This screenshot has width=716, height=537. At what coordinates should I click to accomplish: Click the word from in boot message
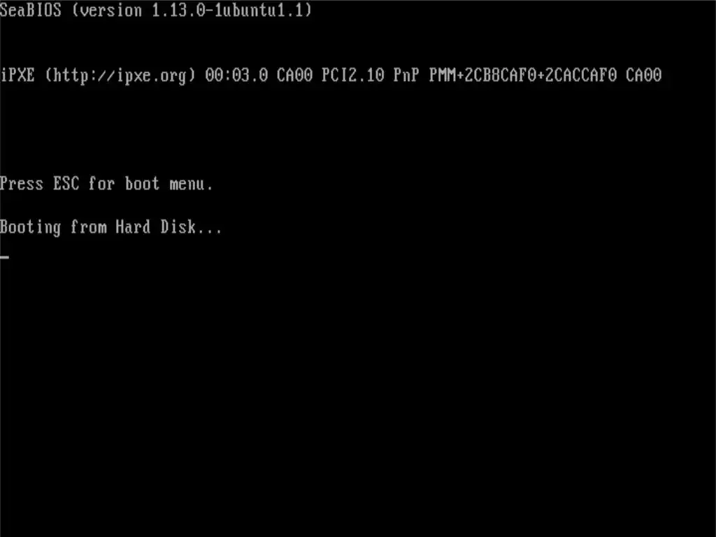click(x=89, y=227)
